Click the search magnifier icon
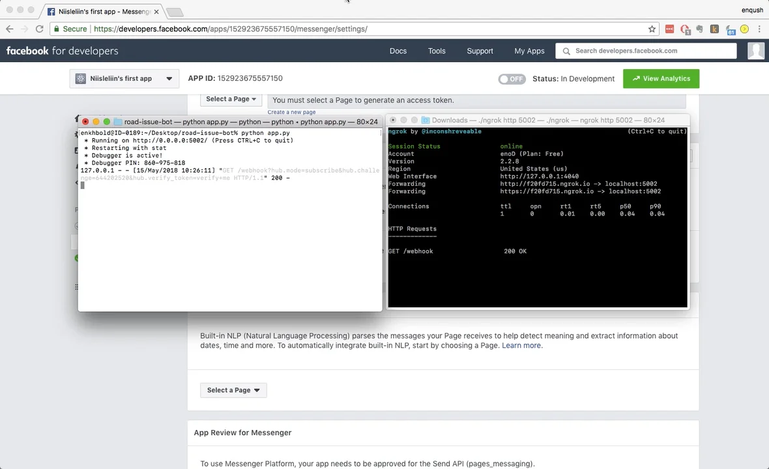The width and height of the screenshot is (769, 469). tap(566, 51)
